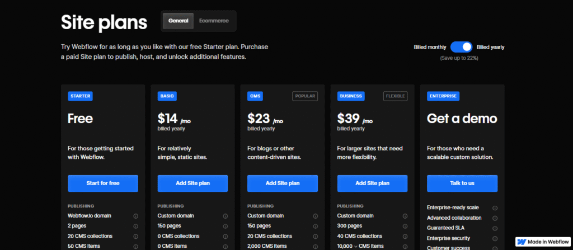
Task: Click Talk to us Enterprise button
Action: coord(462,183)
